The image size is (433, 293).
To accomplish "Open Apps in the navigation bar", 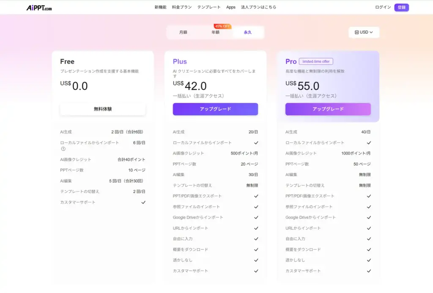I will (231, 7).
